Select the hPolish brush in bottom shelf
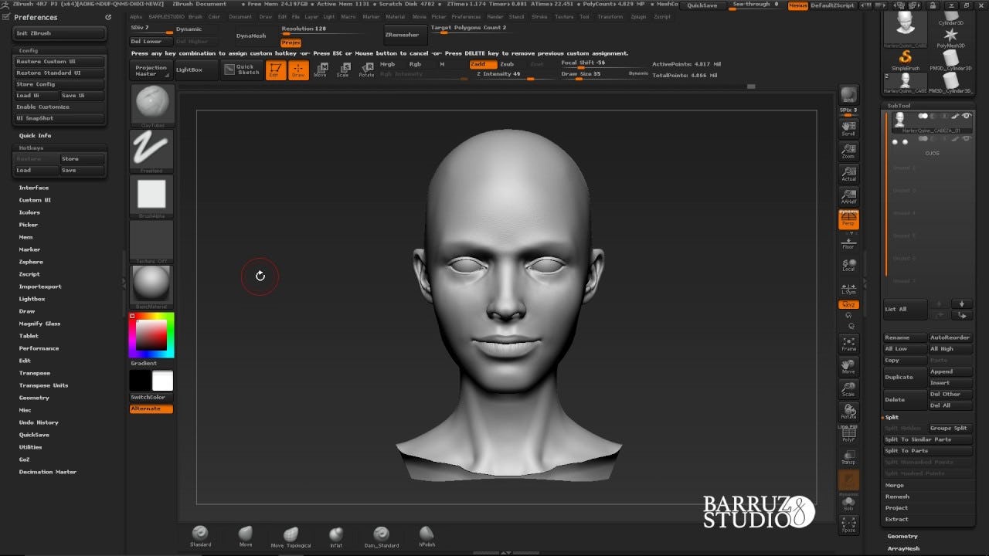Screen dimensions: 989x556 (x=427, y=534)
